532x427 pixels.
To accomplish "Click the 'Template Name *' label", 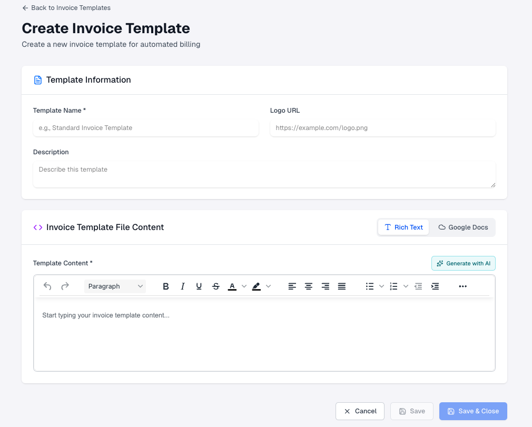I will tap(60, 111).
